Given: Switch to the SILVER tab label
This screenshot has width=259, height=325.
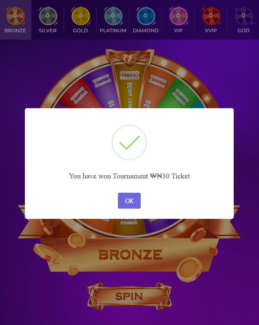Looking at the screenshot, I should click(x=48, y=31).
